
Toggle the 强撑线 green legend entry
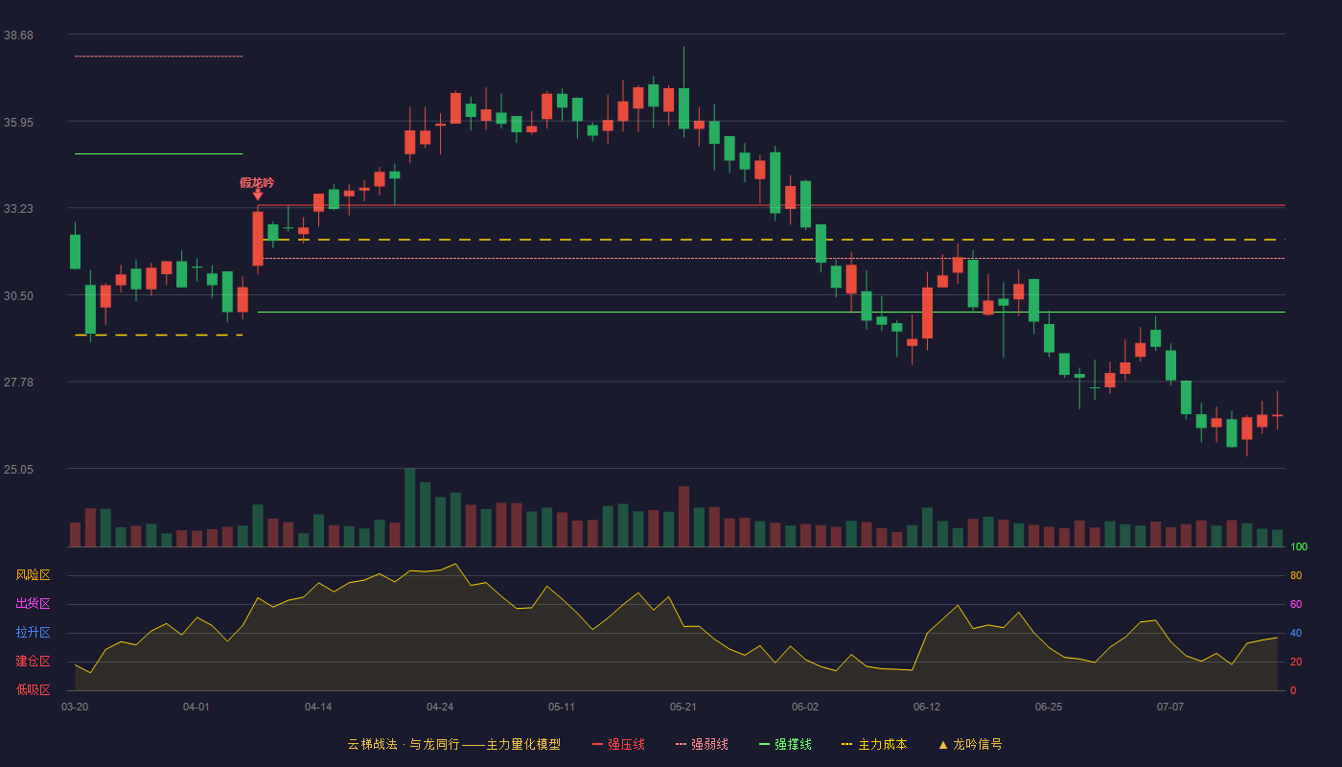785,744
